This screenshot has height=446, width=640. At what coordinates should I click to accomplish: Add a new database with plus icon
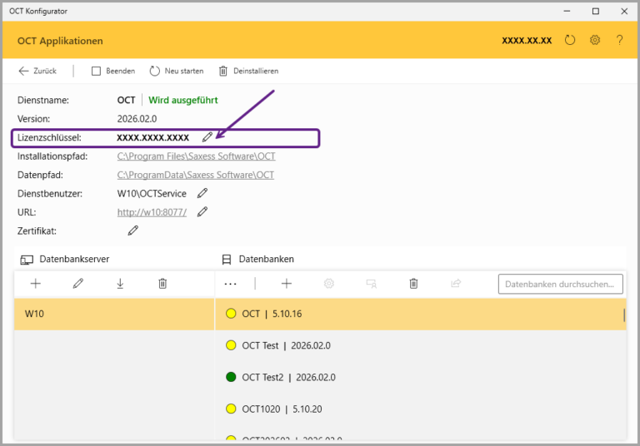click(x=287, y=284)
